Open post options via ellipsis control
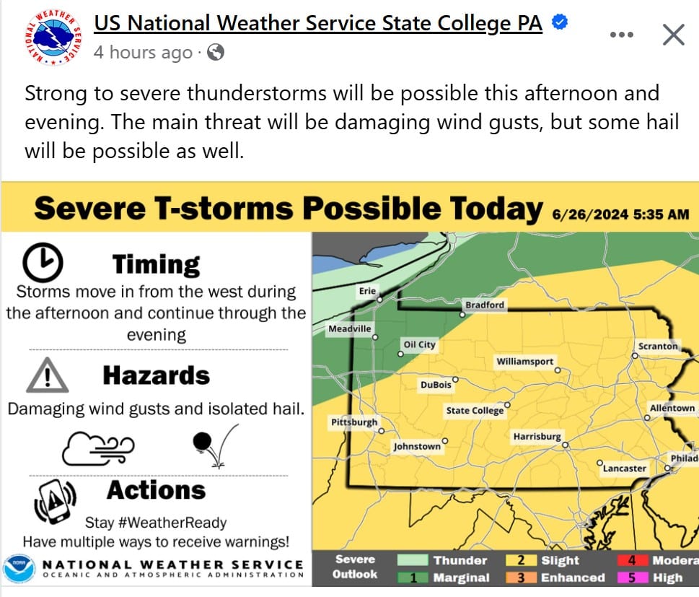 tap(621, 33)
